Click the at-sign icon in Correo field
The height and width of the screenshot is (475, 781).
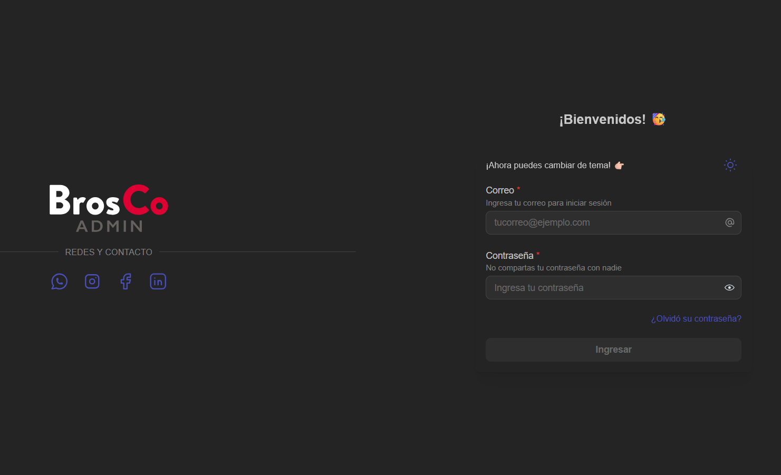(x=730, y=222)
